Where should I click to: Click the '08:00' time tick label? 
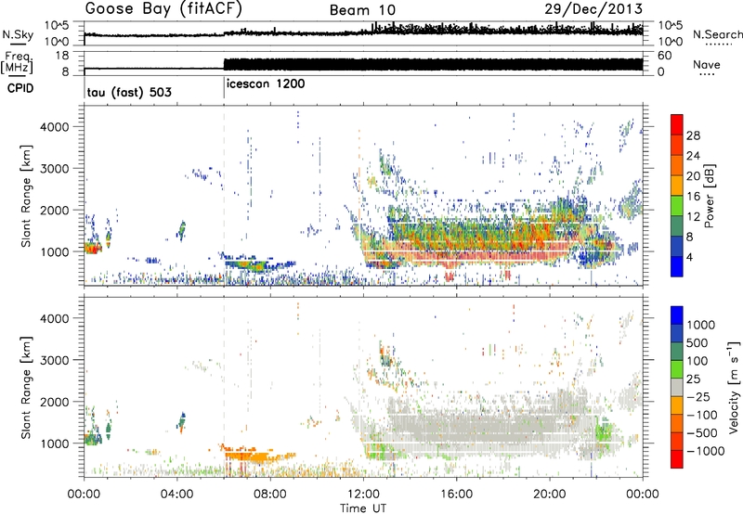coord(270,495)
